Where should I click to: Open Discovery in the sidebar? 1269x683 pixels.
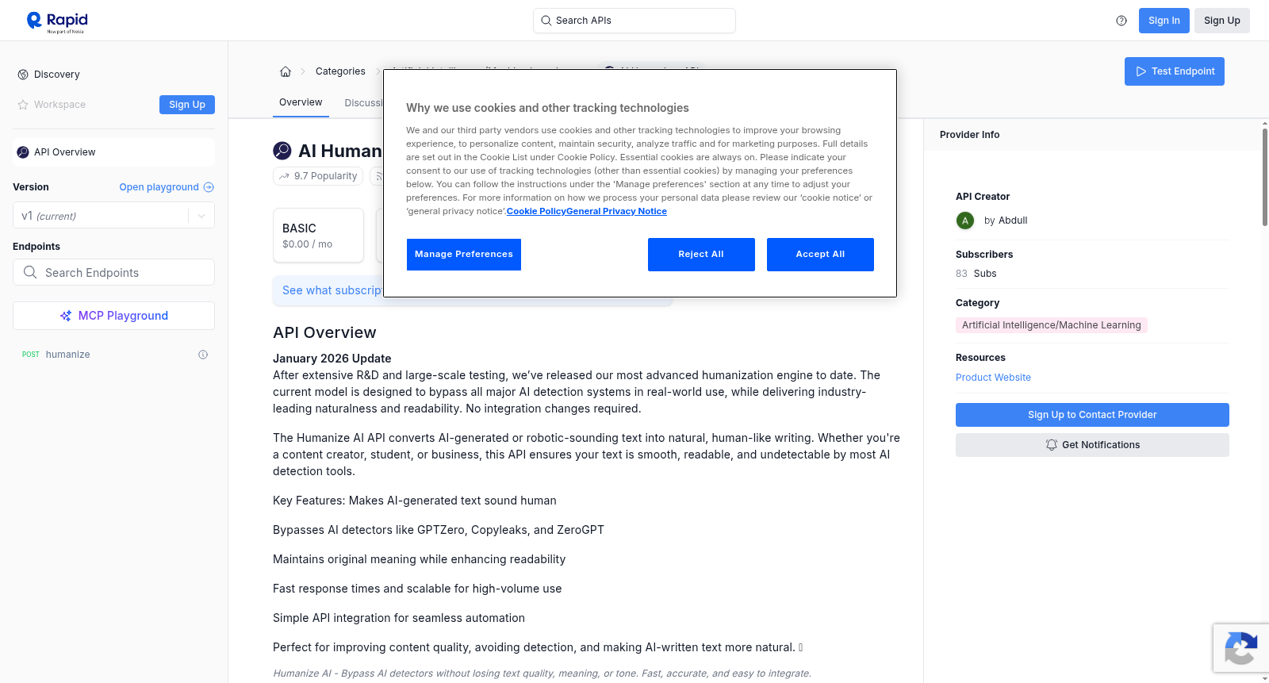coord(57,75)
